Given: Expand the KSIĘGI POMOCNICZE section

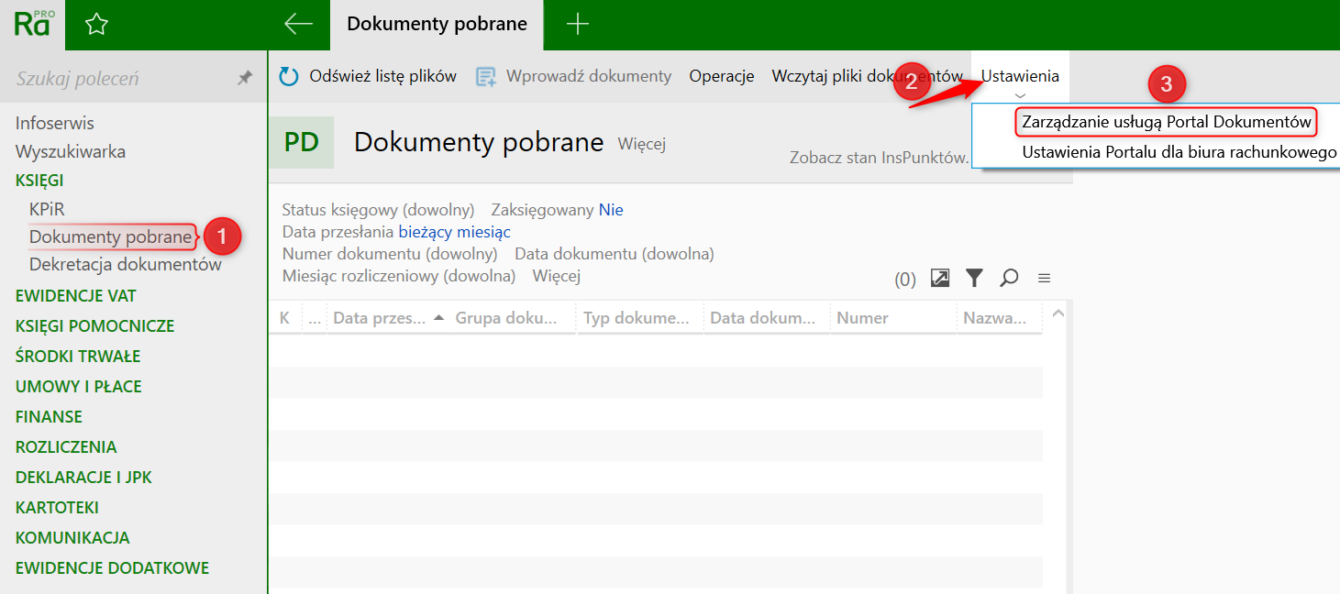Looking at the screenshot, I should (95, 326).
